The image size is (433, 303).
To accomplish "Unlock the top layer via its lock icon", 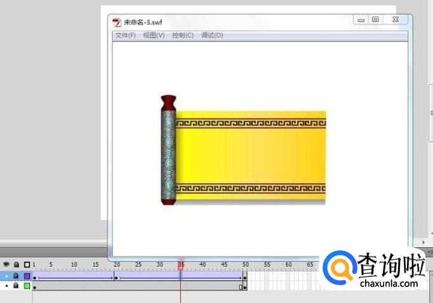I will (x=17, y=276).
